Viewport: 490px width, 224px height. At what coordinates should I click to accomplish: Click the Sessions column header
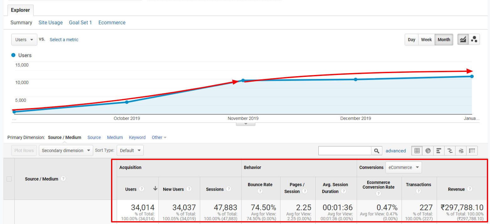(x=215, y=189)
